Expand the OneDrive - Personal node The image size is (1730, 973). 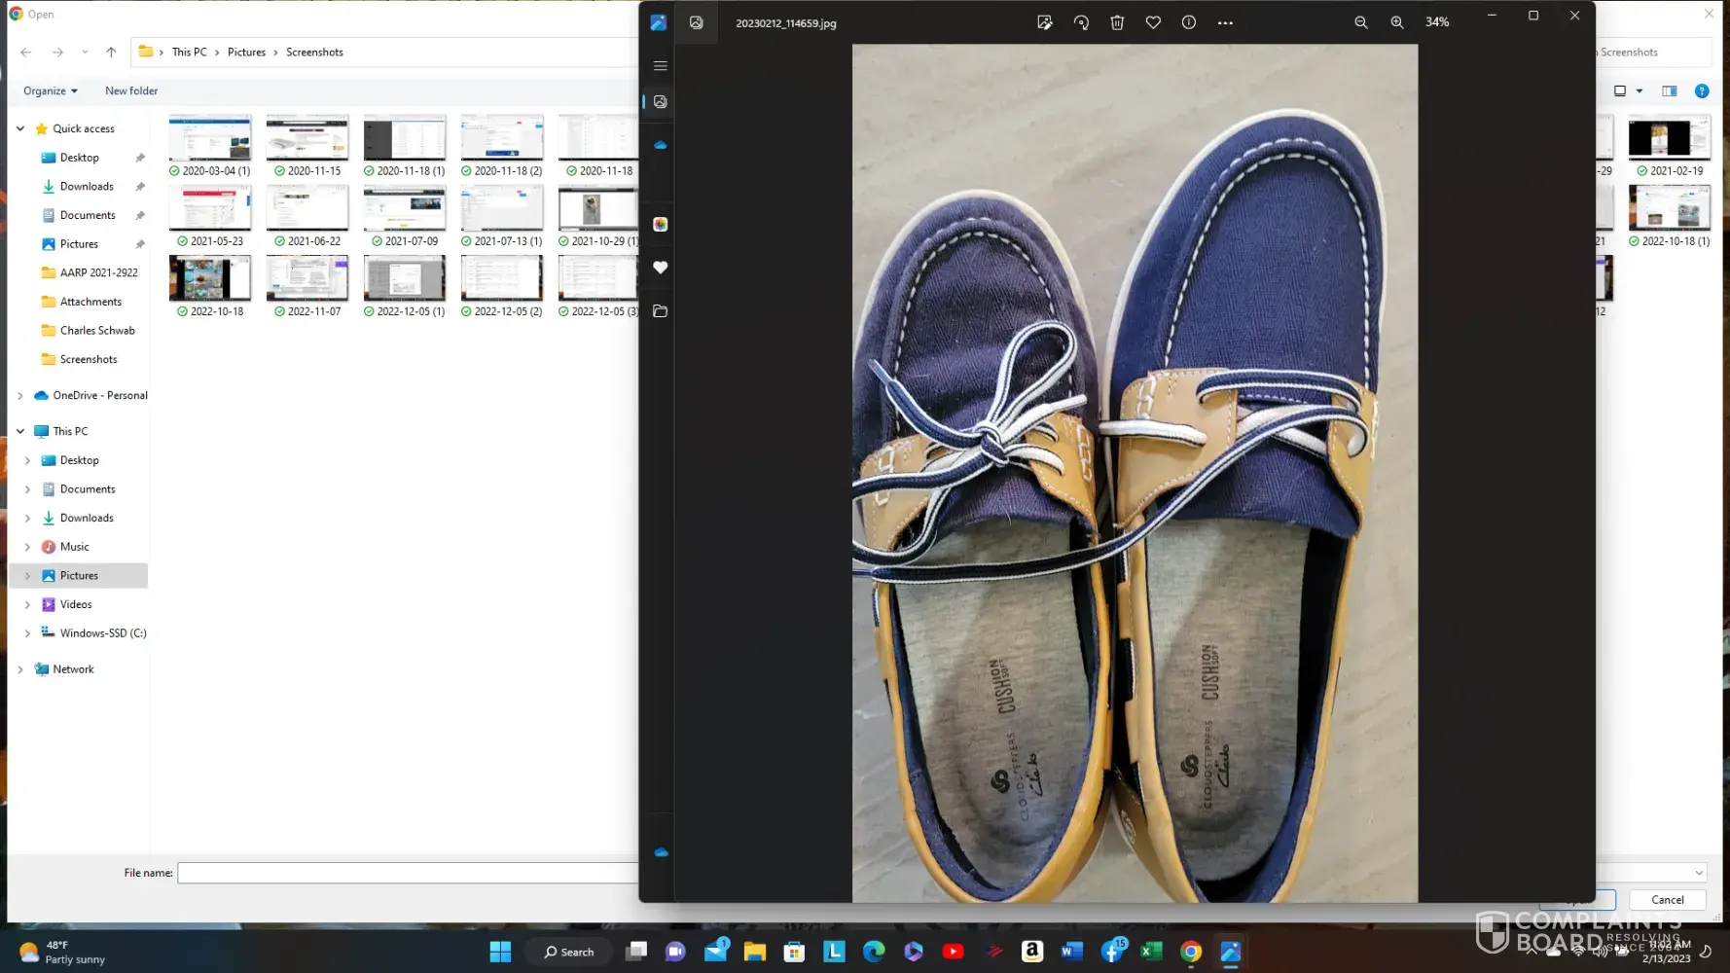click(20, 396)
